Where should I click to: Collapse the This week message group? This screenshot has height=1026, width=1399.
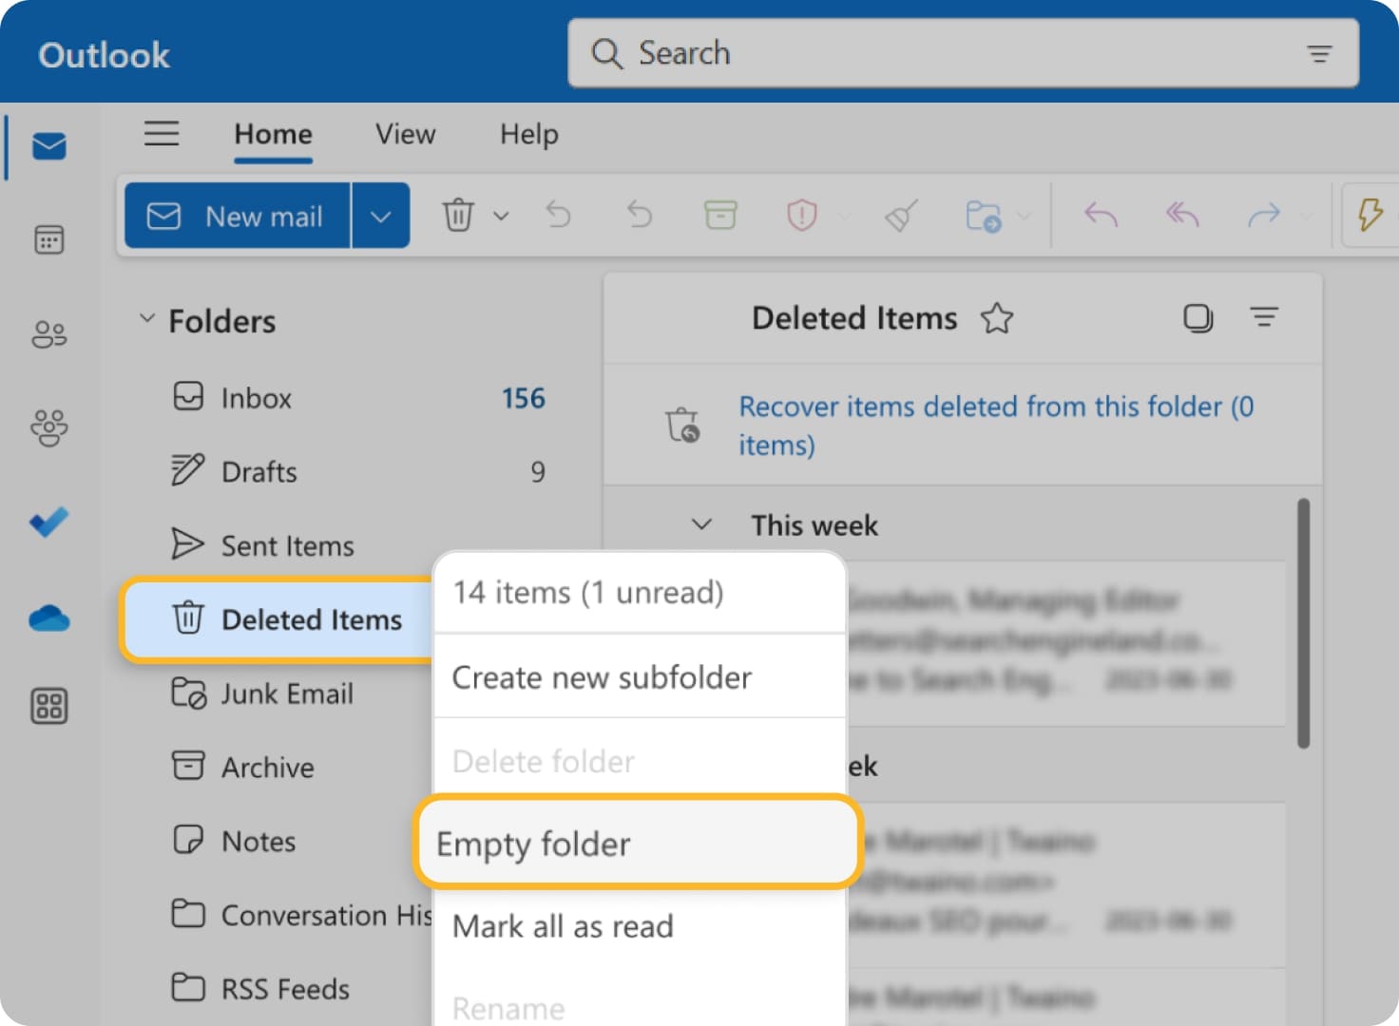pos(701,523)
